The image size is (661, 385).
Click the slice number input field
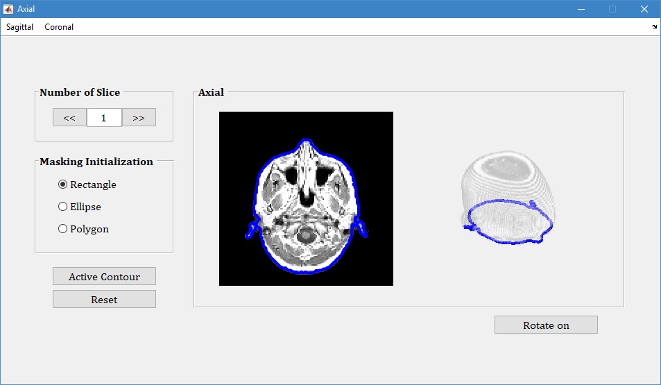[x=104, y=118]
